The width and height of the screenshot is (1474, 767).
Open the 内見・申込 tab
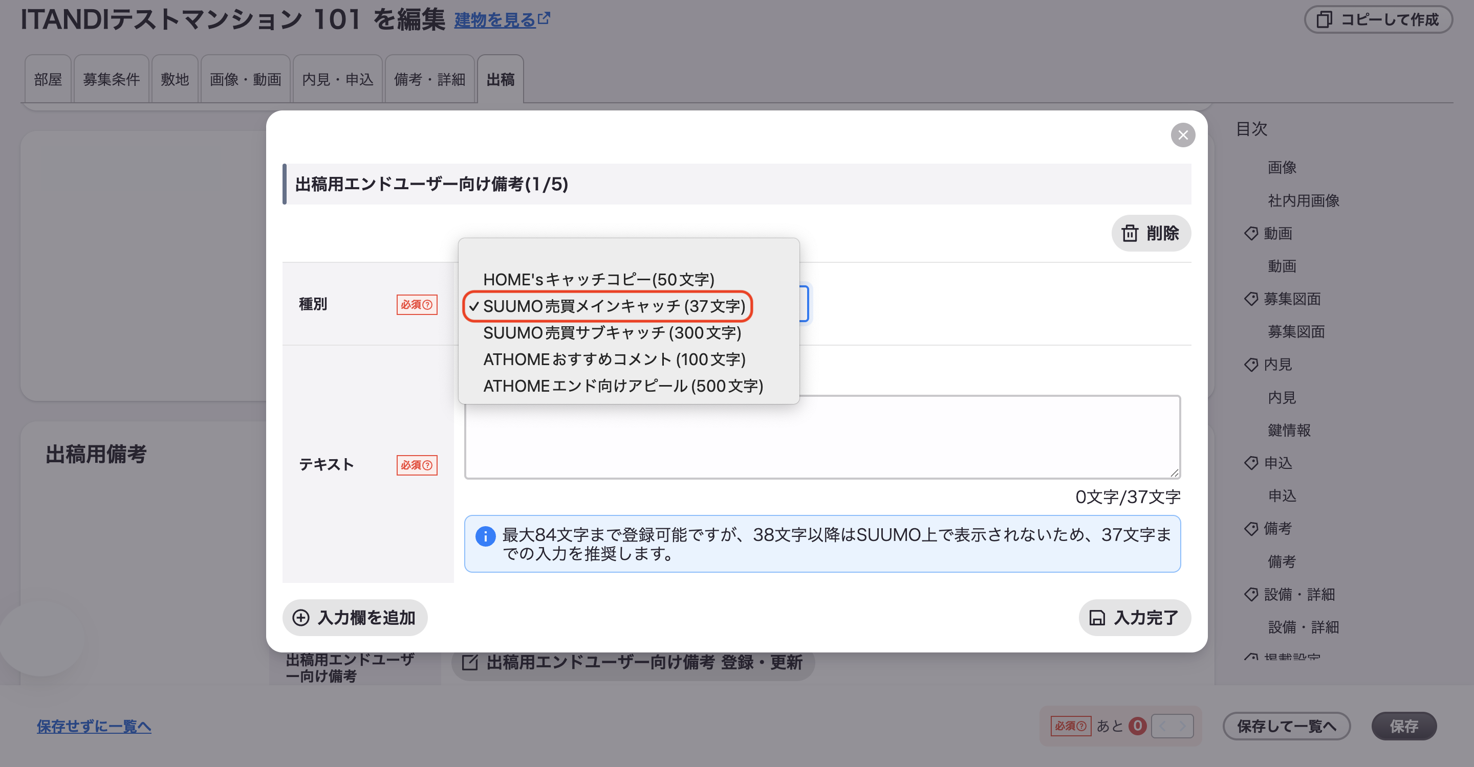tap(338, 79)
